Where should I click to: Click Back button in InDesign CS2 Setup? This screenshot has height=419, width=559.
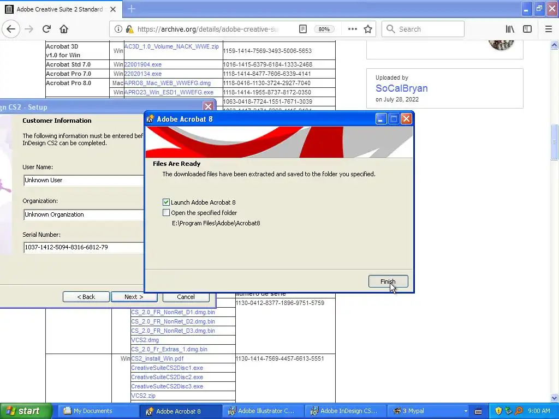[86, 297]
